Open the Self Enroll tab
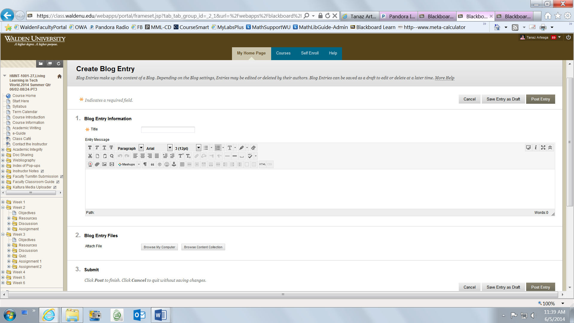 click(310, 53)
